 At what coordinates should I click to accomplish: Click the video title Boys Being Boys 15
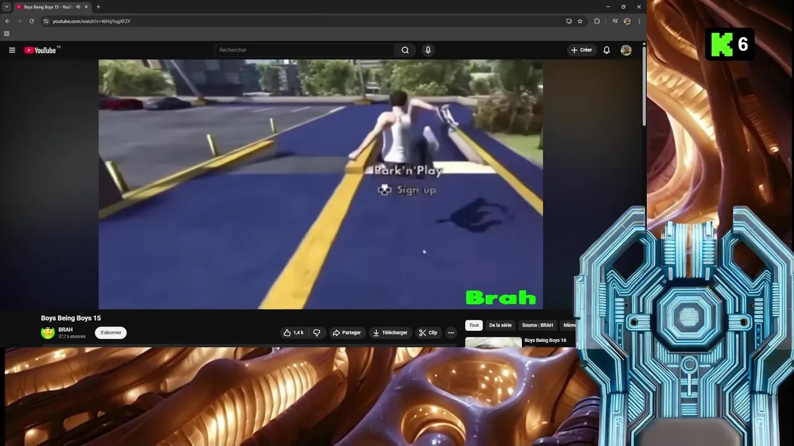point(71,318)
